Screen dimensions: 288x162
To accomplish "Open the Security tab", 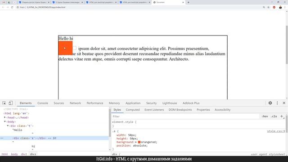I will click(x=151, y=103).
